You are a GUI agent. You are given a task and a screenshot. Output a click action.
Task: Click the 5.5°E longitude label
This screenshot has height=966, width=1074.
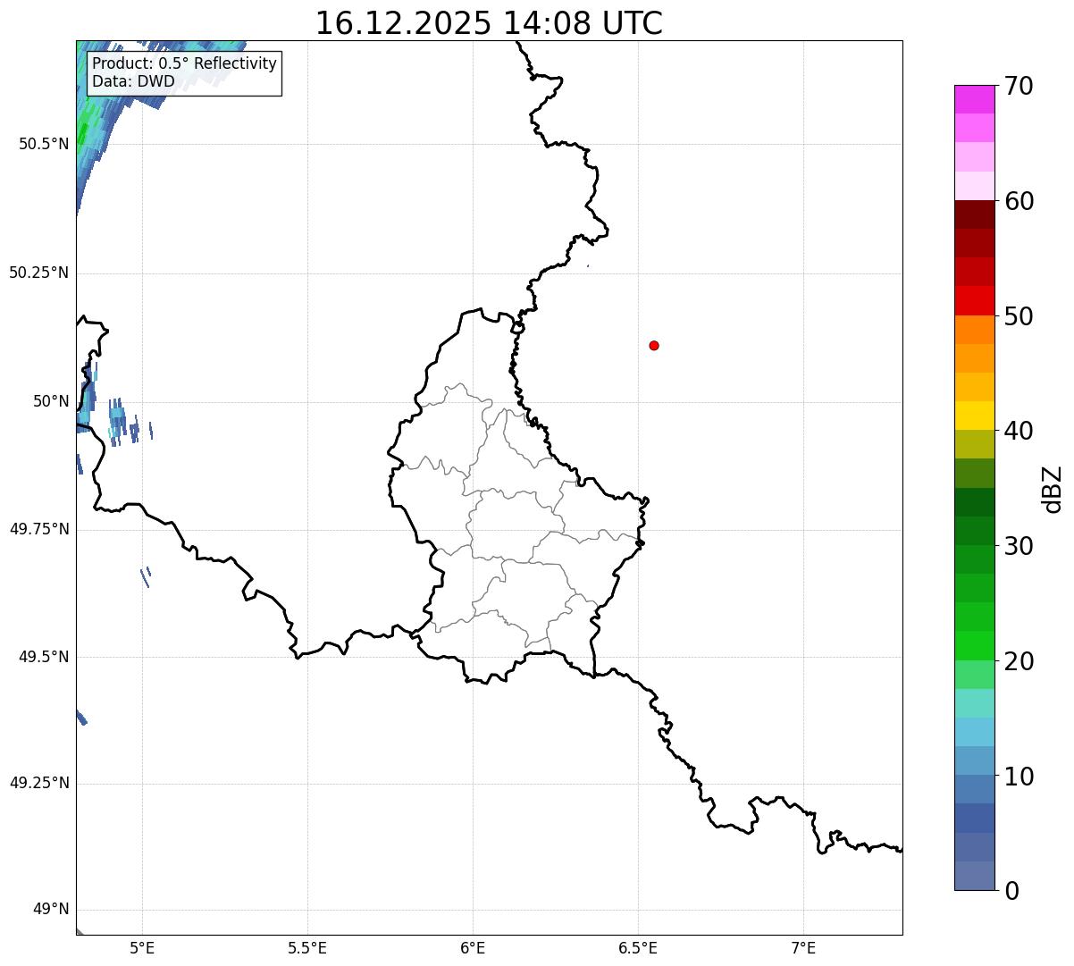click(307, 948)
